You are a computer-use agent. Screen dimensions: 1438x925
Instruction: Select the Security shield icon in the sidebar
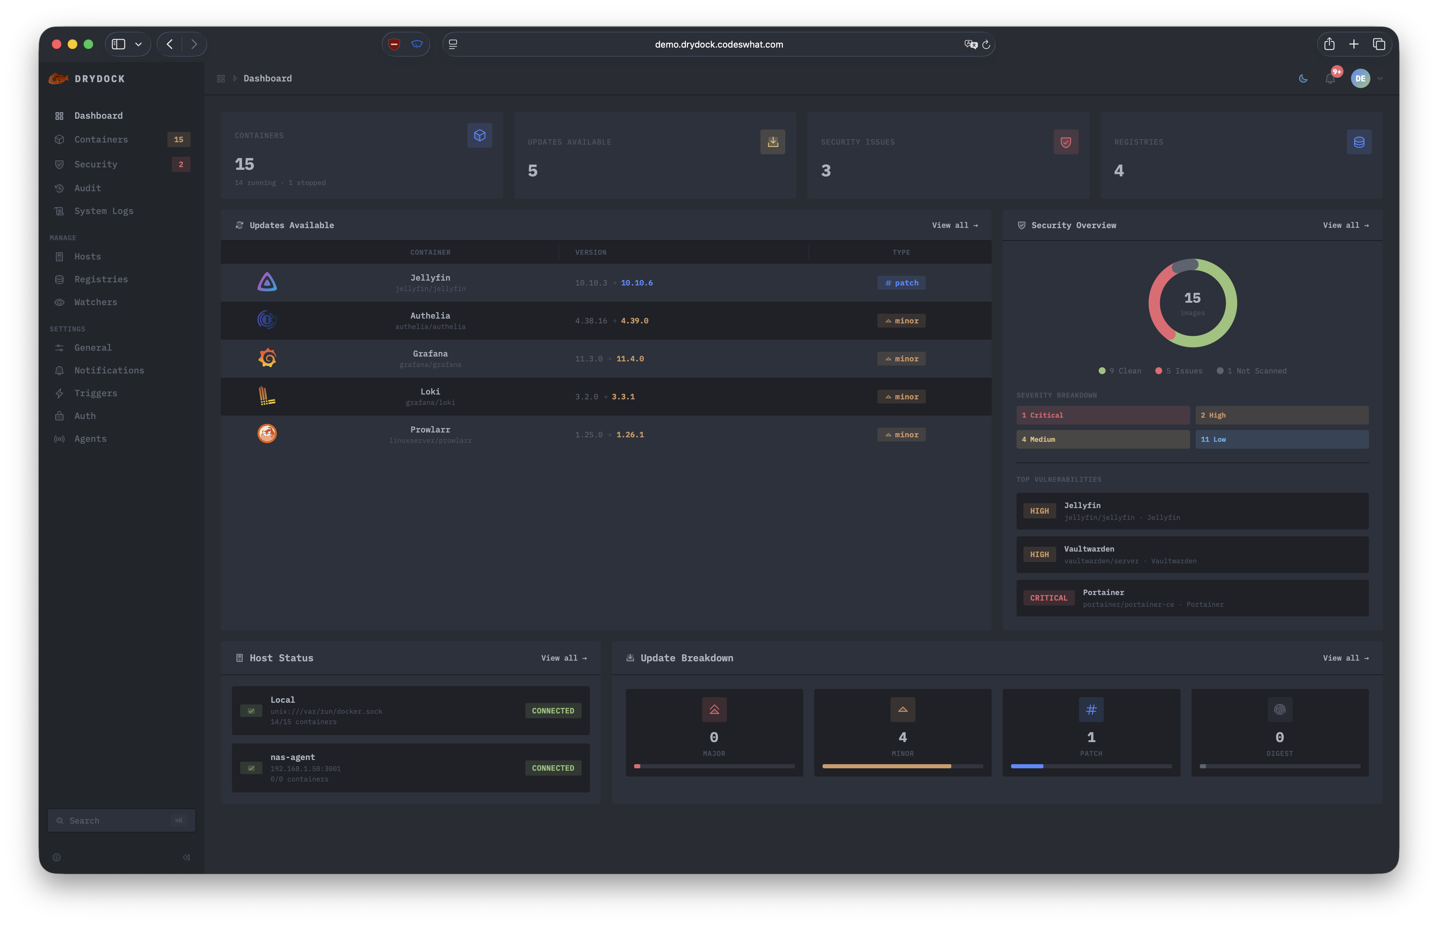point(59,164)
